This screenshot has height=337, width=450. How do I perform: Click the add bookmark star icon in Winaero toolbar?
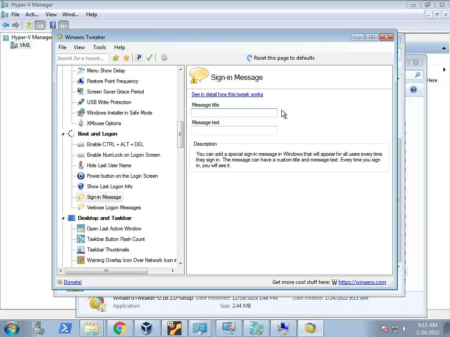(x=116, y=58)
